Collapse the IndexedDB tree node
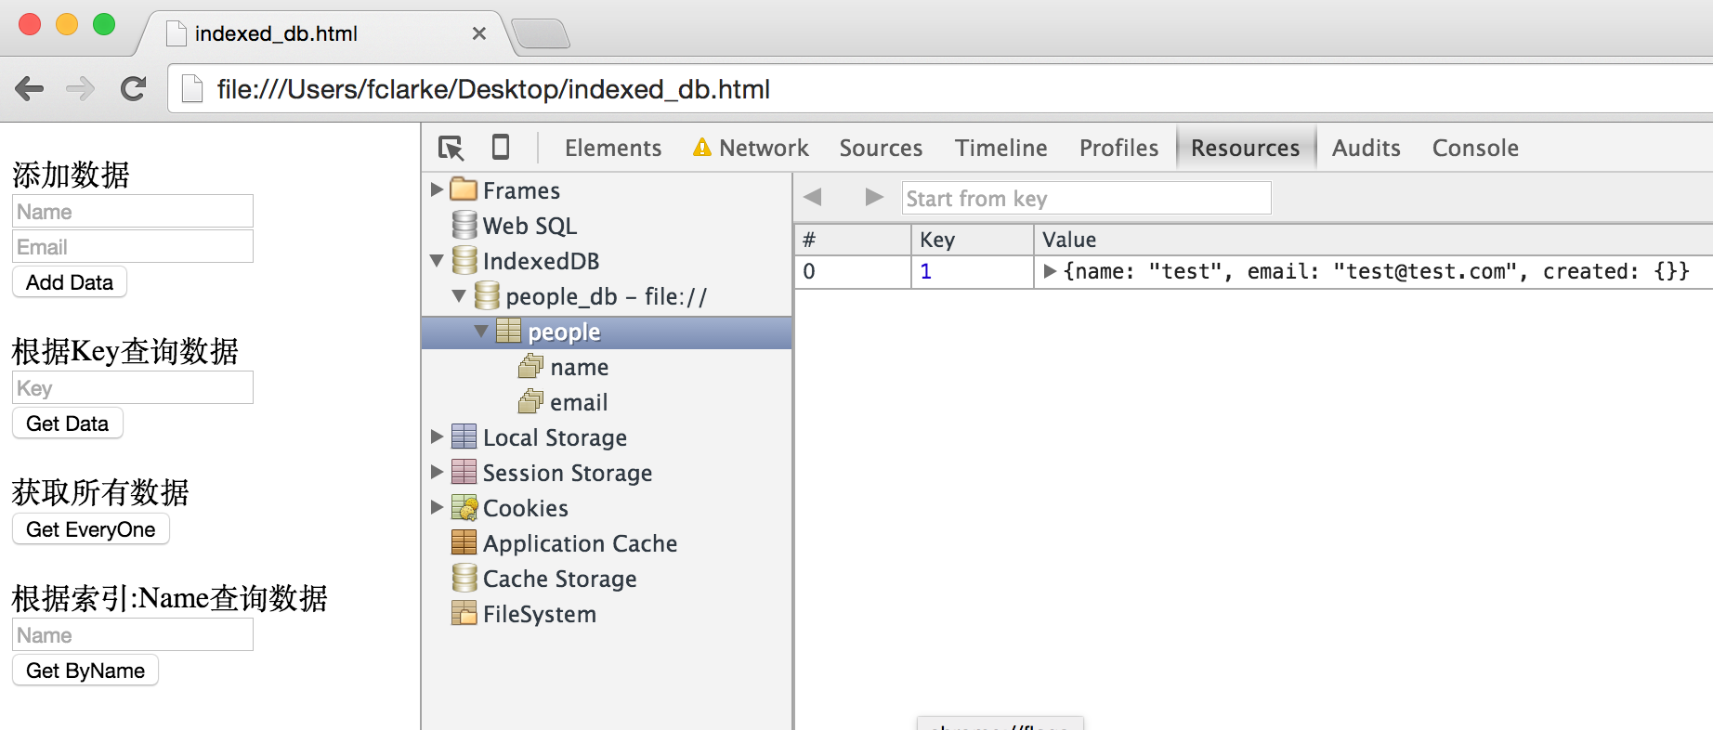 pyautogui.click(x=437, y=261)
